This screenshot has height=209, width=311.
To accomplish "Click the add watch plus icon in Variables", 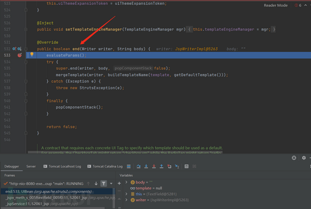I will (119, 183).
